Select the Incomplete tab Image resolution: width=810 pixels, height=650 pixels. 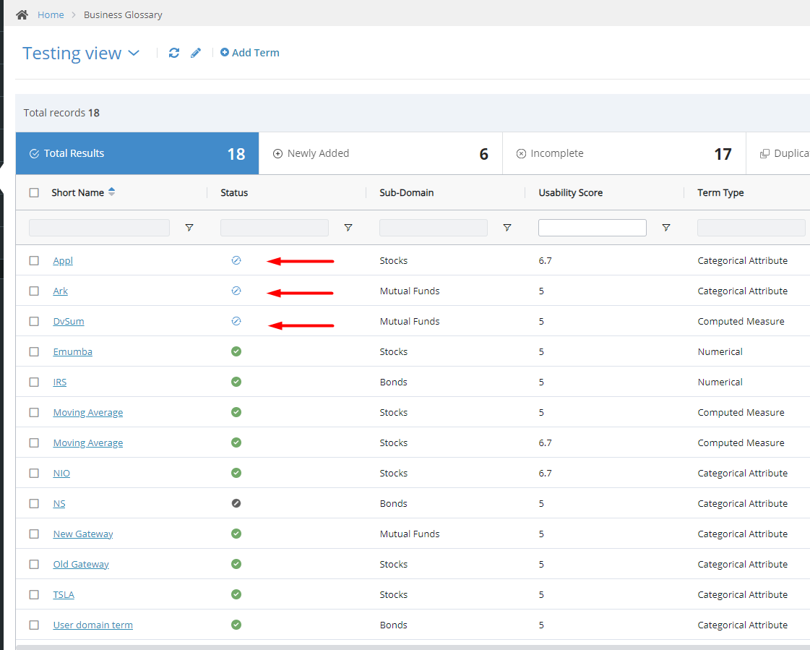point(624,153)
